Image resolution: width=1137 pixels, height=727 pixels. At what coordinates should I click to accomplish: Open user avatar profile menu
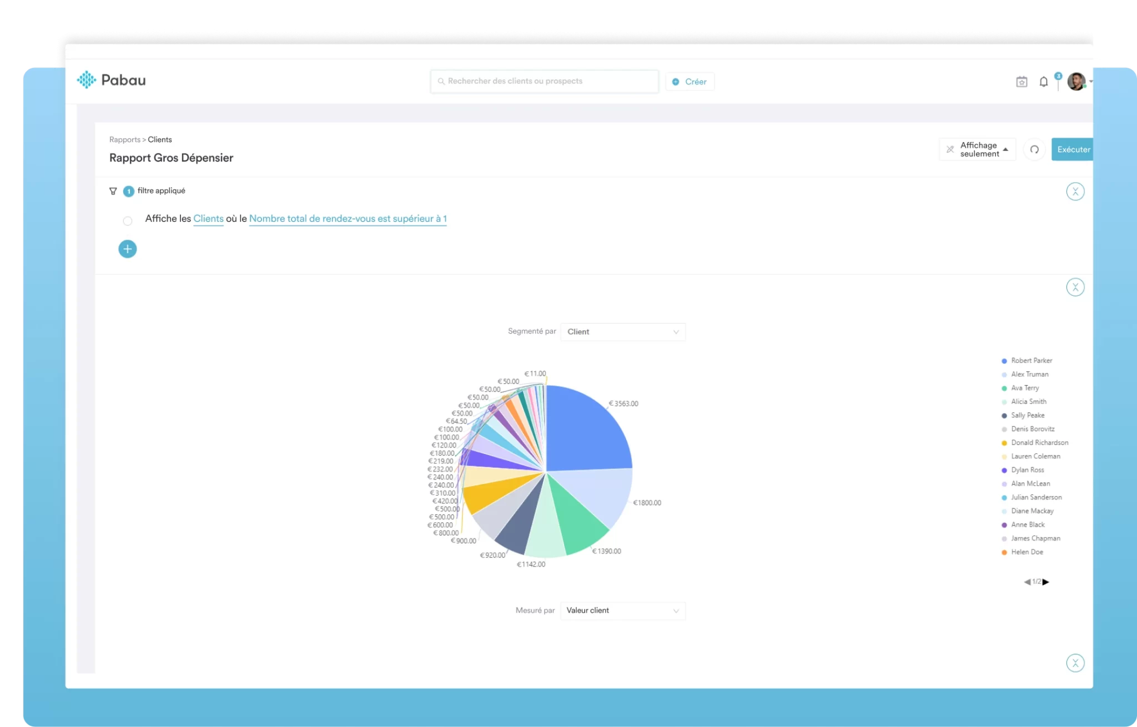point(1076,82)
